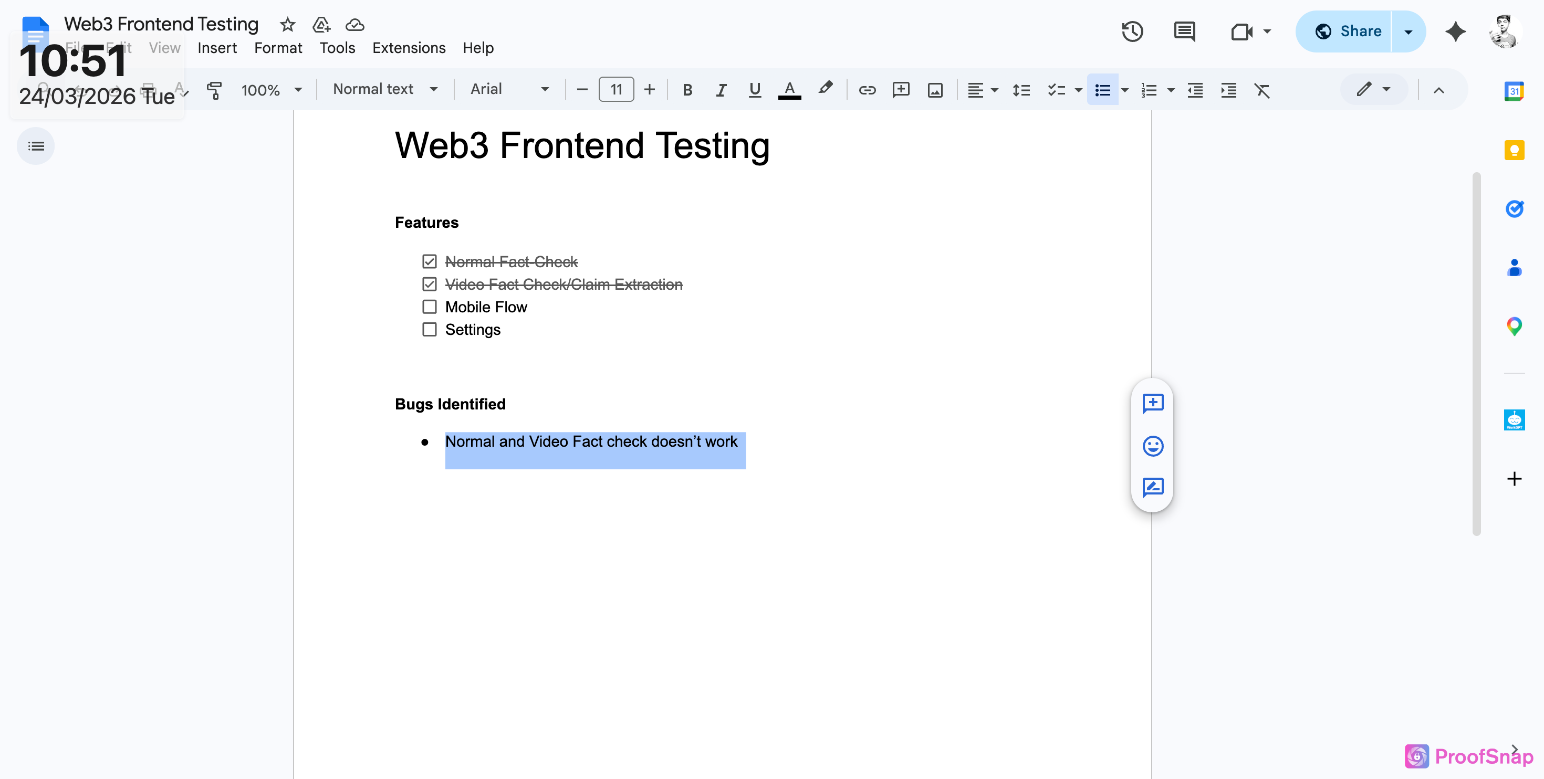Image resolution: width=1544 pixels, height=779 pixels.
Task: Uncheck Video Fact Check/Claim Extraction
Action: click(429, 284)
